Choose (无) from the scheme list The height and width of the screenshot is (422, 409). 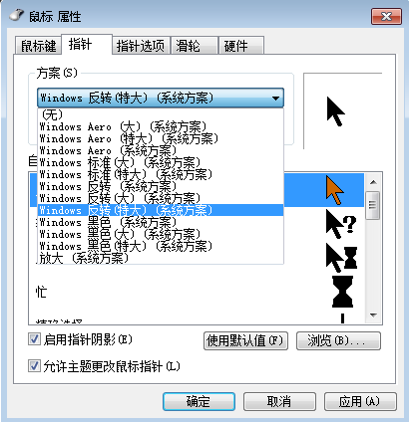(161, 114)
